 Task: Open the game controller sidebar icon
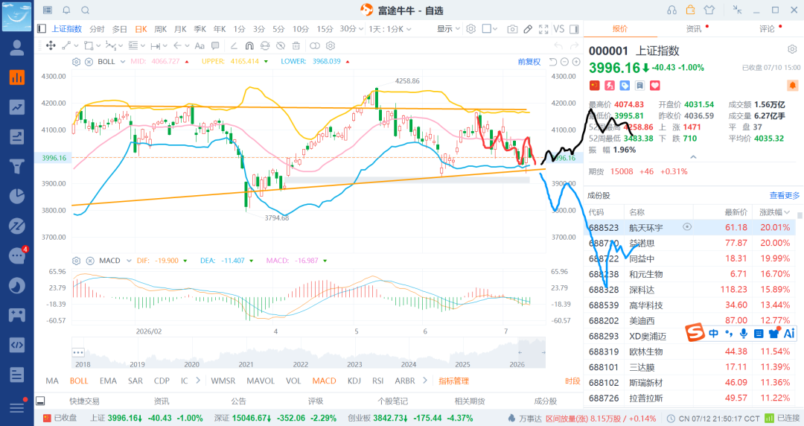pos(17,314)
